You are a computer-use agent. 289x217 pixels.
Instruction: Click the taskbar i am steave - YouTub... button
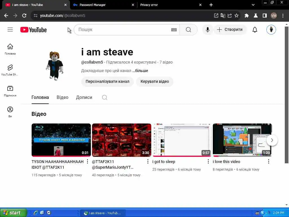103,213
